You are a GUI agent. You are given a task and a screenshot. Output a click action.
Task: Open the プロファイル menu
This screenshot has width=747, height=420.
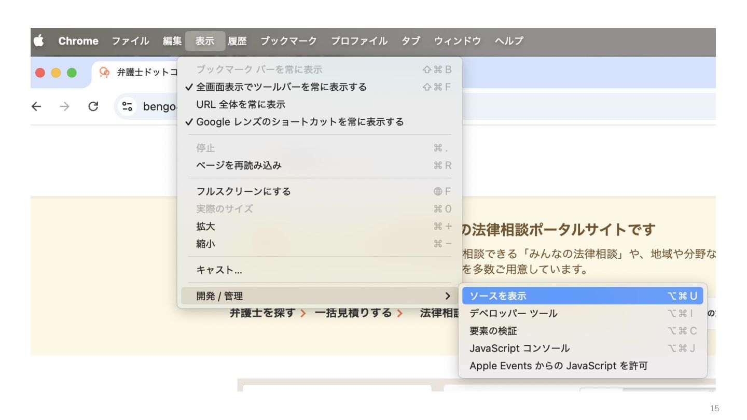[359, 41]
